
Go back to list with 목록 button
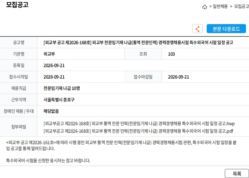click(x=237, y=173)
